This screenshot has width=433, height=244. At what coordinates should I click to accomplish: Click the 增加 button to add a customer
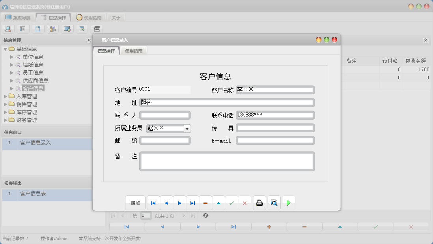pyautogui.click(x=135, y=203)
